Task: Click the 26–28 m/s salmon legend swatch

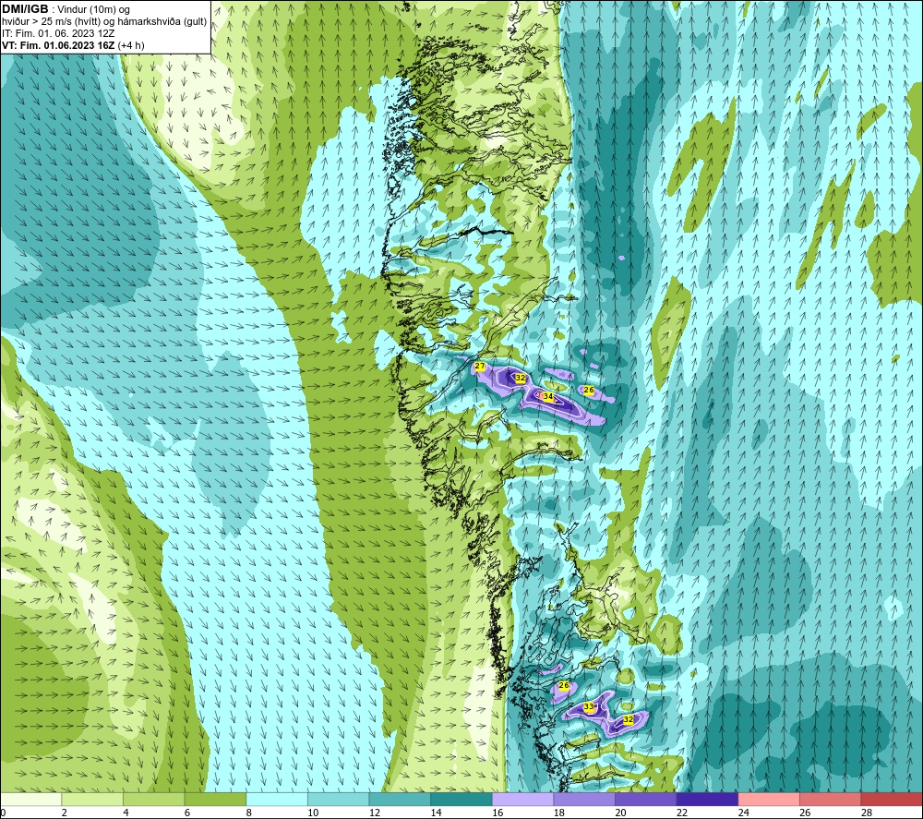Action: pos(831,799)
